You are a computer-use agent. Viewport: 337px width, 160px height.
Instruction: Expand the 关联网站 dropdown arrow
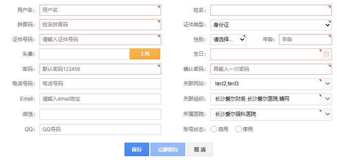[x=328, y=84]
